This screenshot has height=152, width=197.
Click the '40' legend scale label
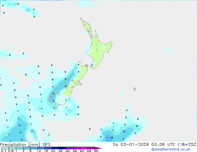click(82, 151)
